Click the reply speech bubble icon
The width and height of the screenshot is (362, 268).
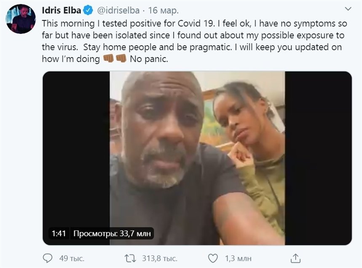[x=48, y=257]
